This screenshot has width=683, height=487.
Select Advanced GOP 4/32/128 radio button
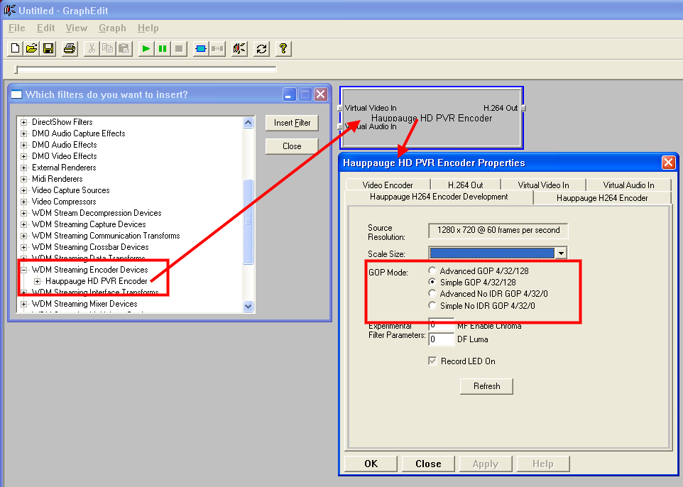pyautogui.click(x=432, y=270)
